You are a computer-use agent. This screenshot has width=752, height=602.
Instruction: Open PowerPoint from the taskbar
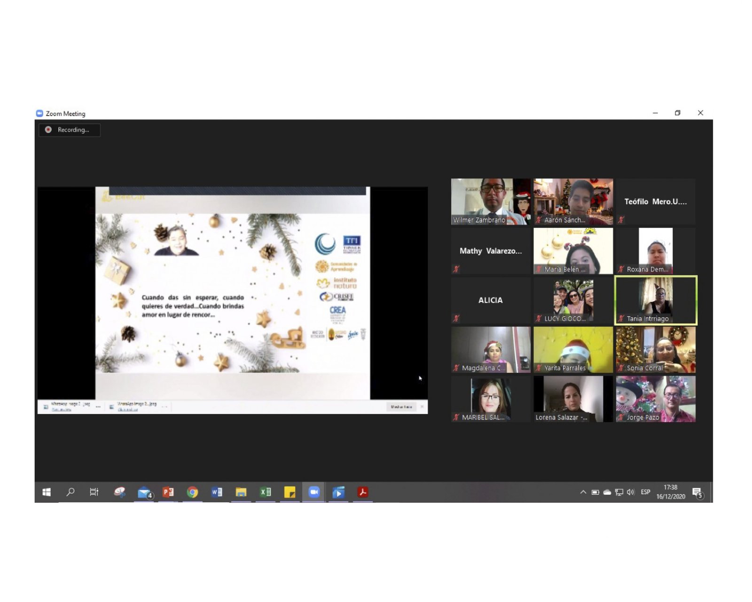[168, 492]
